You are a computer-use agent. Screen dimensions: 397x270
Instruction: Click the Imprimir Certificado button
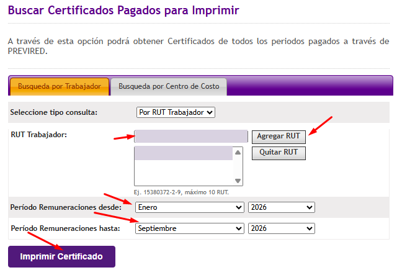[x=61, y=256]
